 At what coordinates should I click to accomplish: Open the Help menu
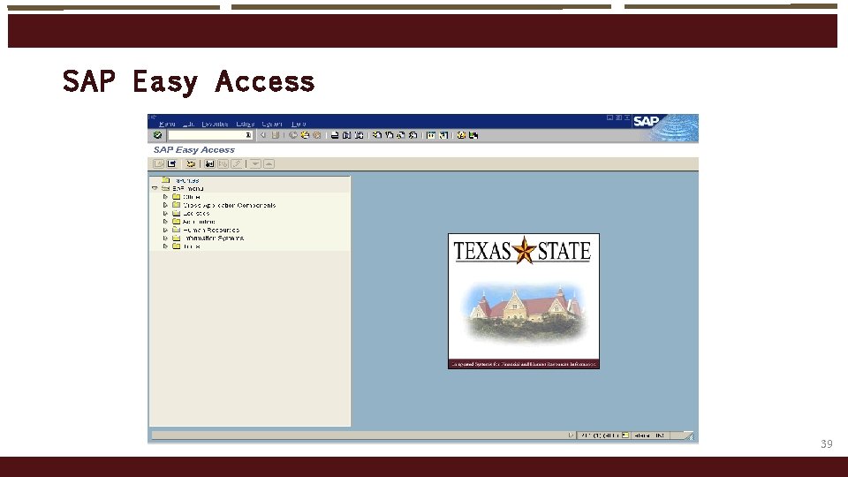[x=299, y=124]
